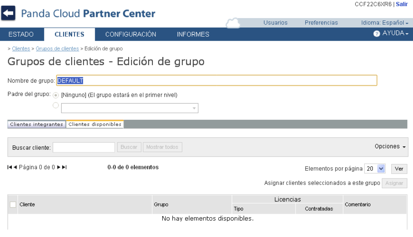Switch to the Clientes integrantes tab
Screen dimensions: 413x237
[36, 124]
